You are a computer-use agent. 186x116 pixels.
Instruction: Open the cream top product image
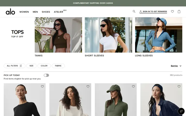pos(70,100)
